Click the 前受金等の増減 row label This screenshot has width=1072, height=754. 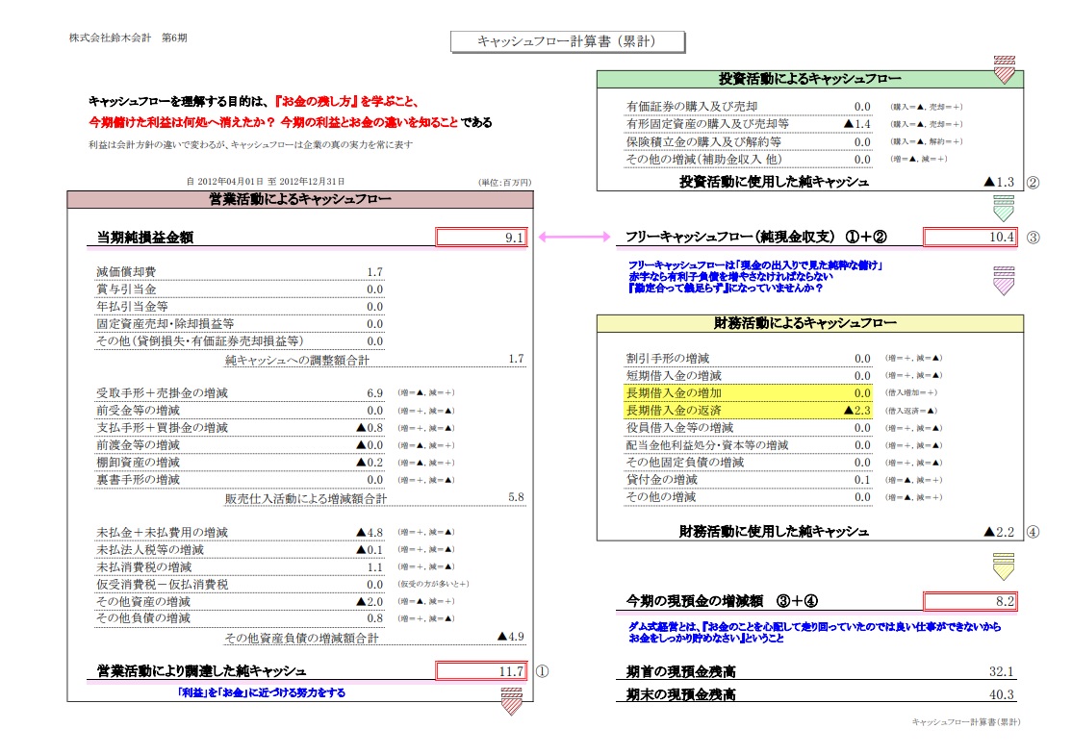tap(139, 411)
